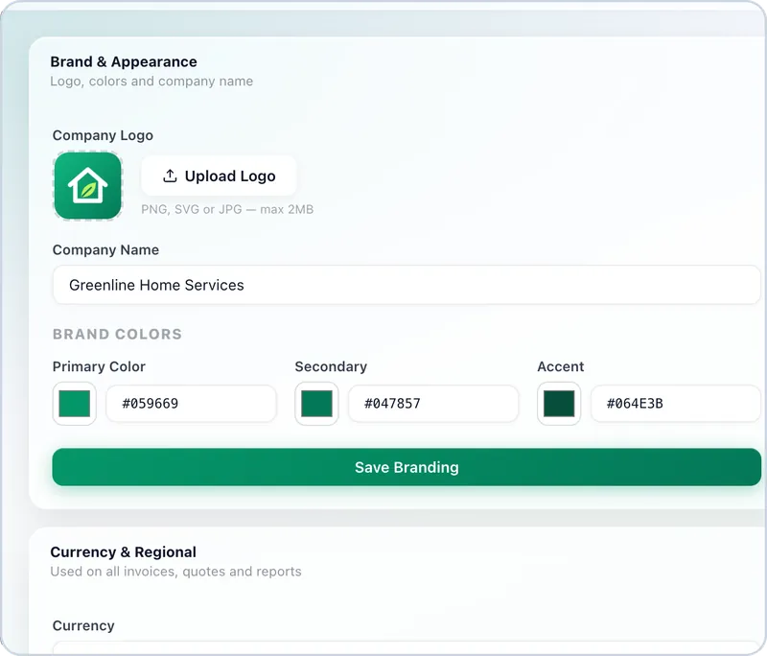Click 'Used on all invoices, quotes and reports'

(x=176, y=572)
